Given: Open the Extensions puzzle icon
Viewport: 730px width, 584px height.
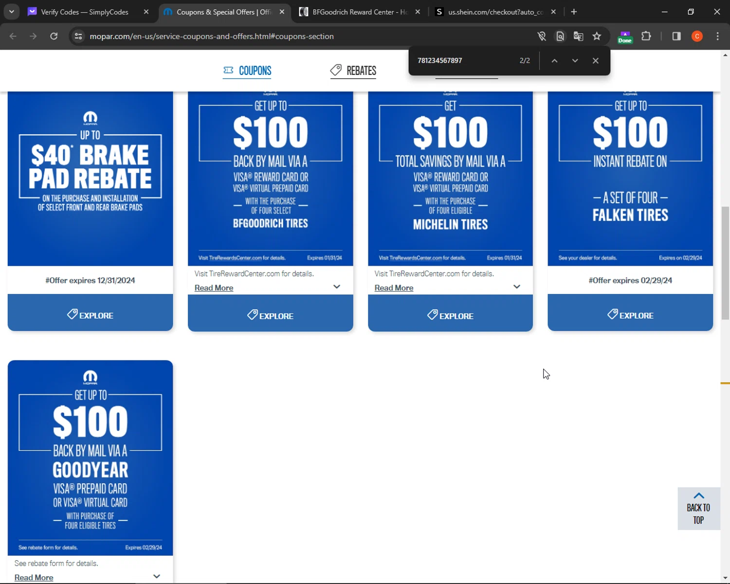Looking at the screenshot, I should pos(646,36).
